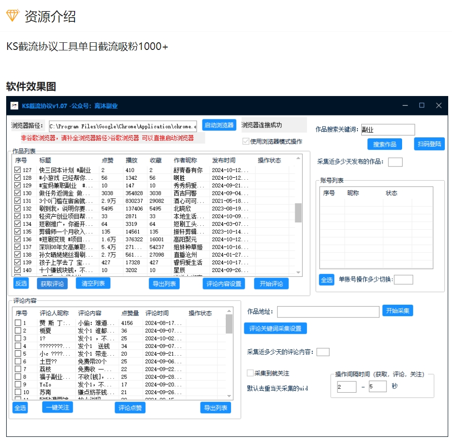The image size is (452, 444).
Task: Select the work by author 北晓欣
Action: click(x=182, y=208)
